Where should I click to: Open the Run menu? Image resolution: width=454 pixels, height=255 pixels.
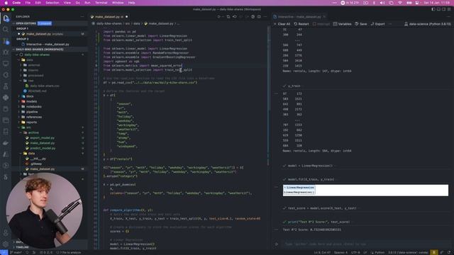click(87, 3)
